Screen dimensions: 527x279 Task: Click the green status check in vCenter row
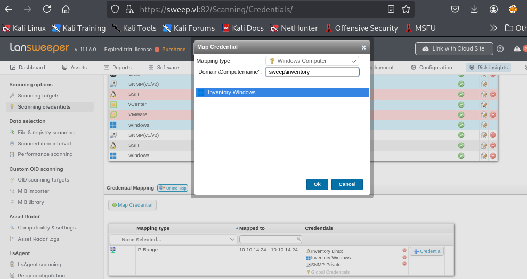(461, 104)
